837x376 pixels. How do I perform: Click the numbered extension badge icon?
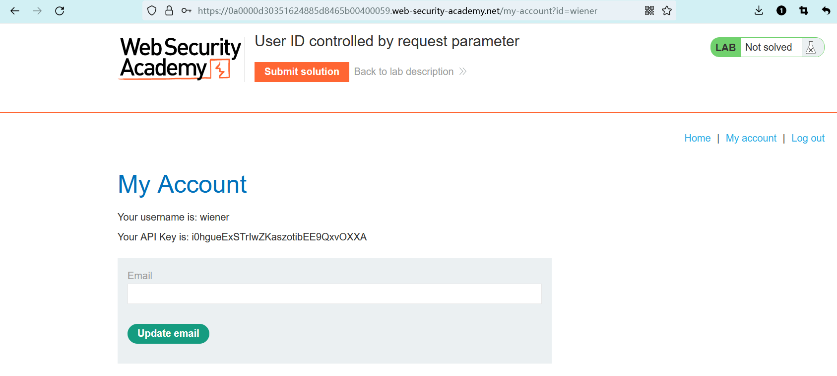click(781, 11)
